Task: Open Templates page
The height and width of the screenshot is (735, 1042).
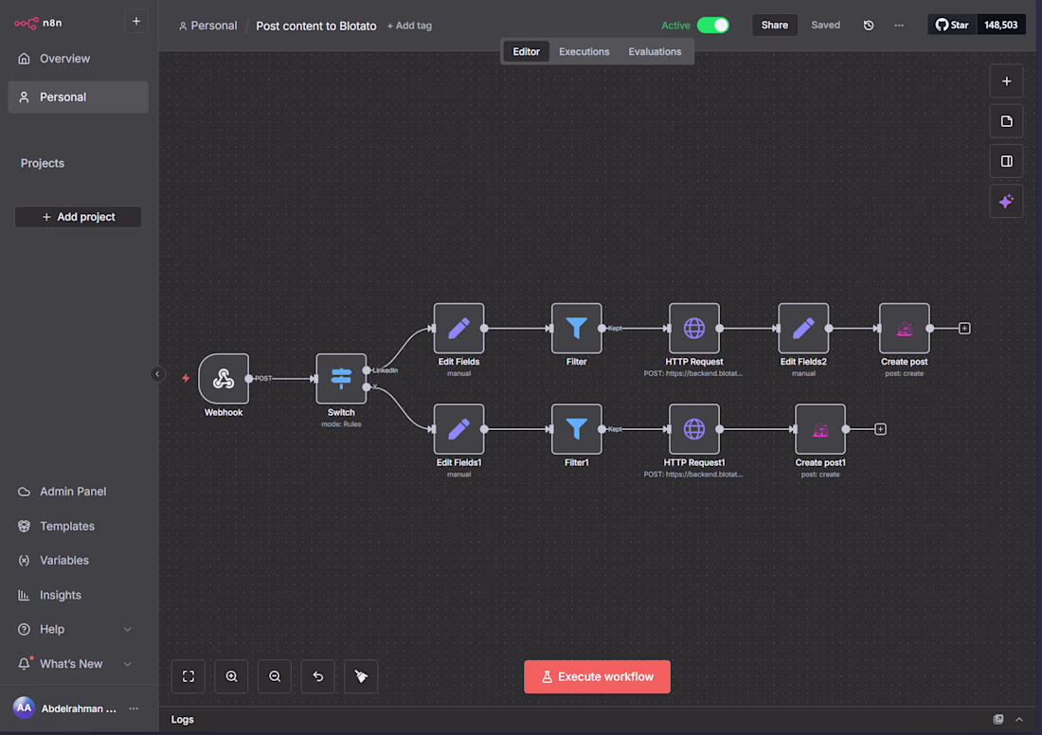Action: pos(77,526)
